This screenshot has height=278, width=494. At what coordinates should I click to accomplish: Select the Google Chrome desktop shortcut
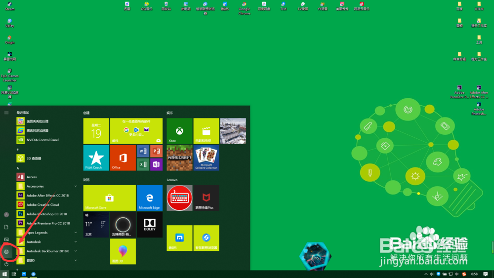click(x=244, y=8)
